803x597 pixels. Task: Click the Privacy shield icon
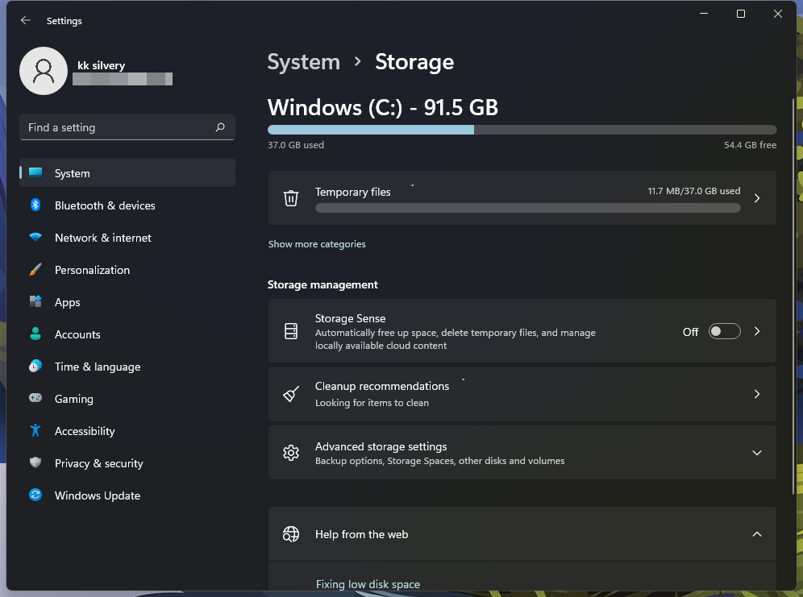(x=35, y=463)
